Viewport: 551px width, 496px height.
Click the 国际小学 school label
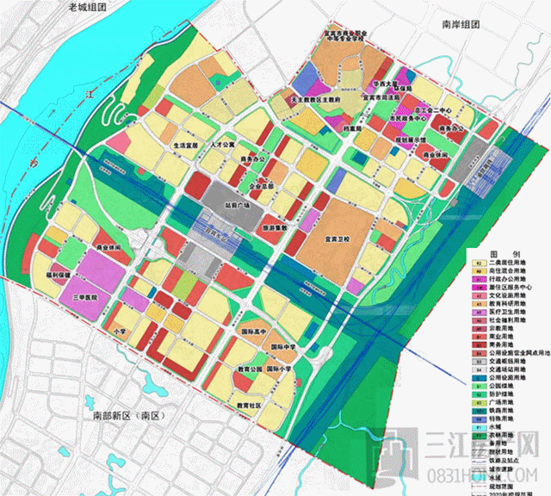(x=279, y=369)
